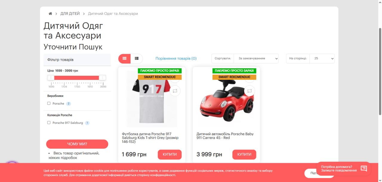382x182 pixels.
Task: Switch to grid view layout
Action: click(x=124, y=59)
